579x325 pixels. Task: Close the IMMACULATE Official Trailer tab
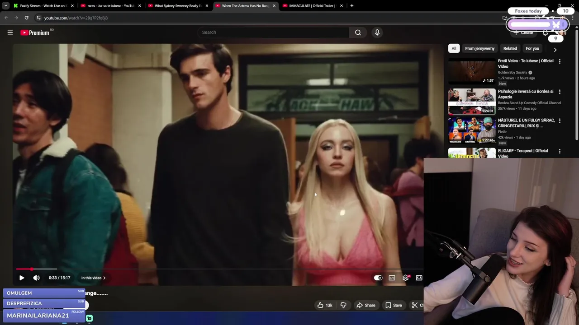[x=341, y=6]
